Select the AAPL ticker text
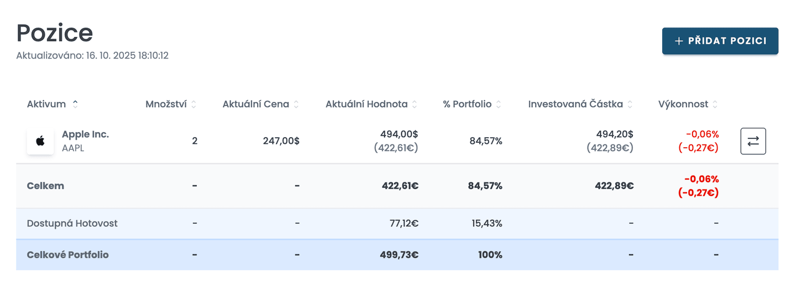This screenshot has width=796, height=281. click(x=73, y=148)
